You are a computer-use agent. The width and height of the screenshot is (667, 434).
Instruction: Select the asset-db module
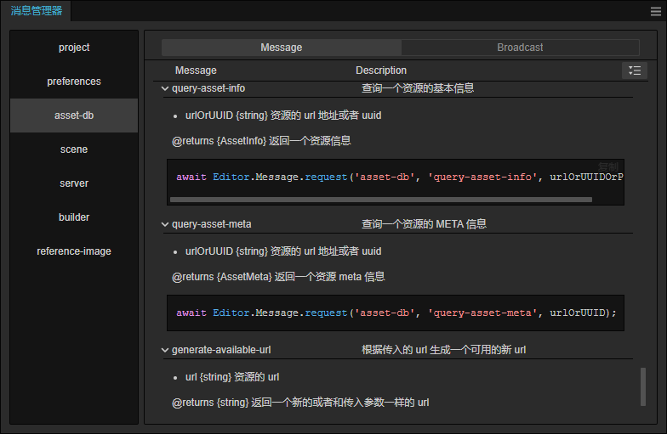tap(74, 116)
